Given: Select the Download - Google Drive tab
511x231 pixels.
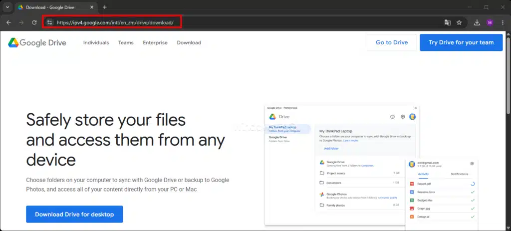Looking at the screenshot, I should click(56, 7).
